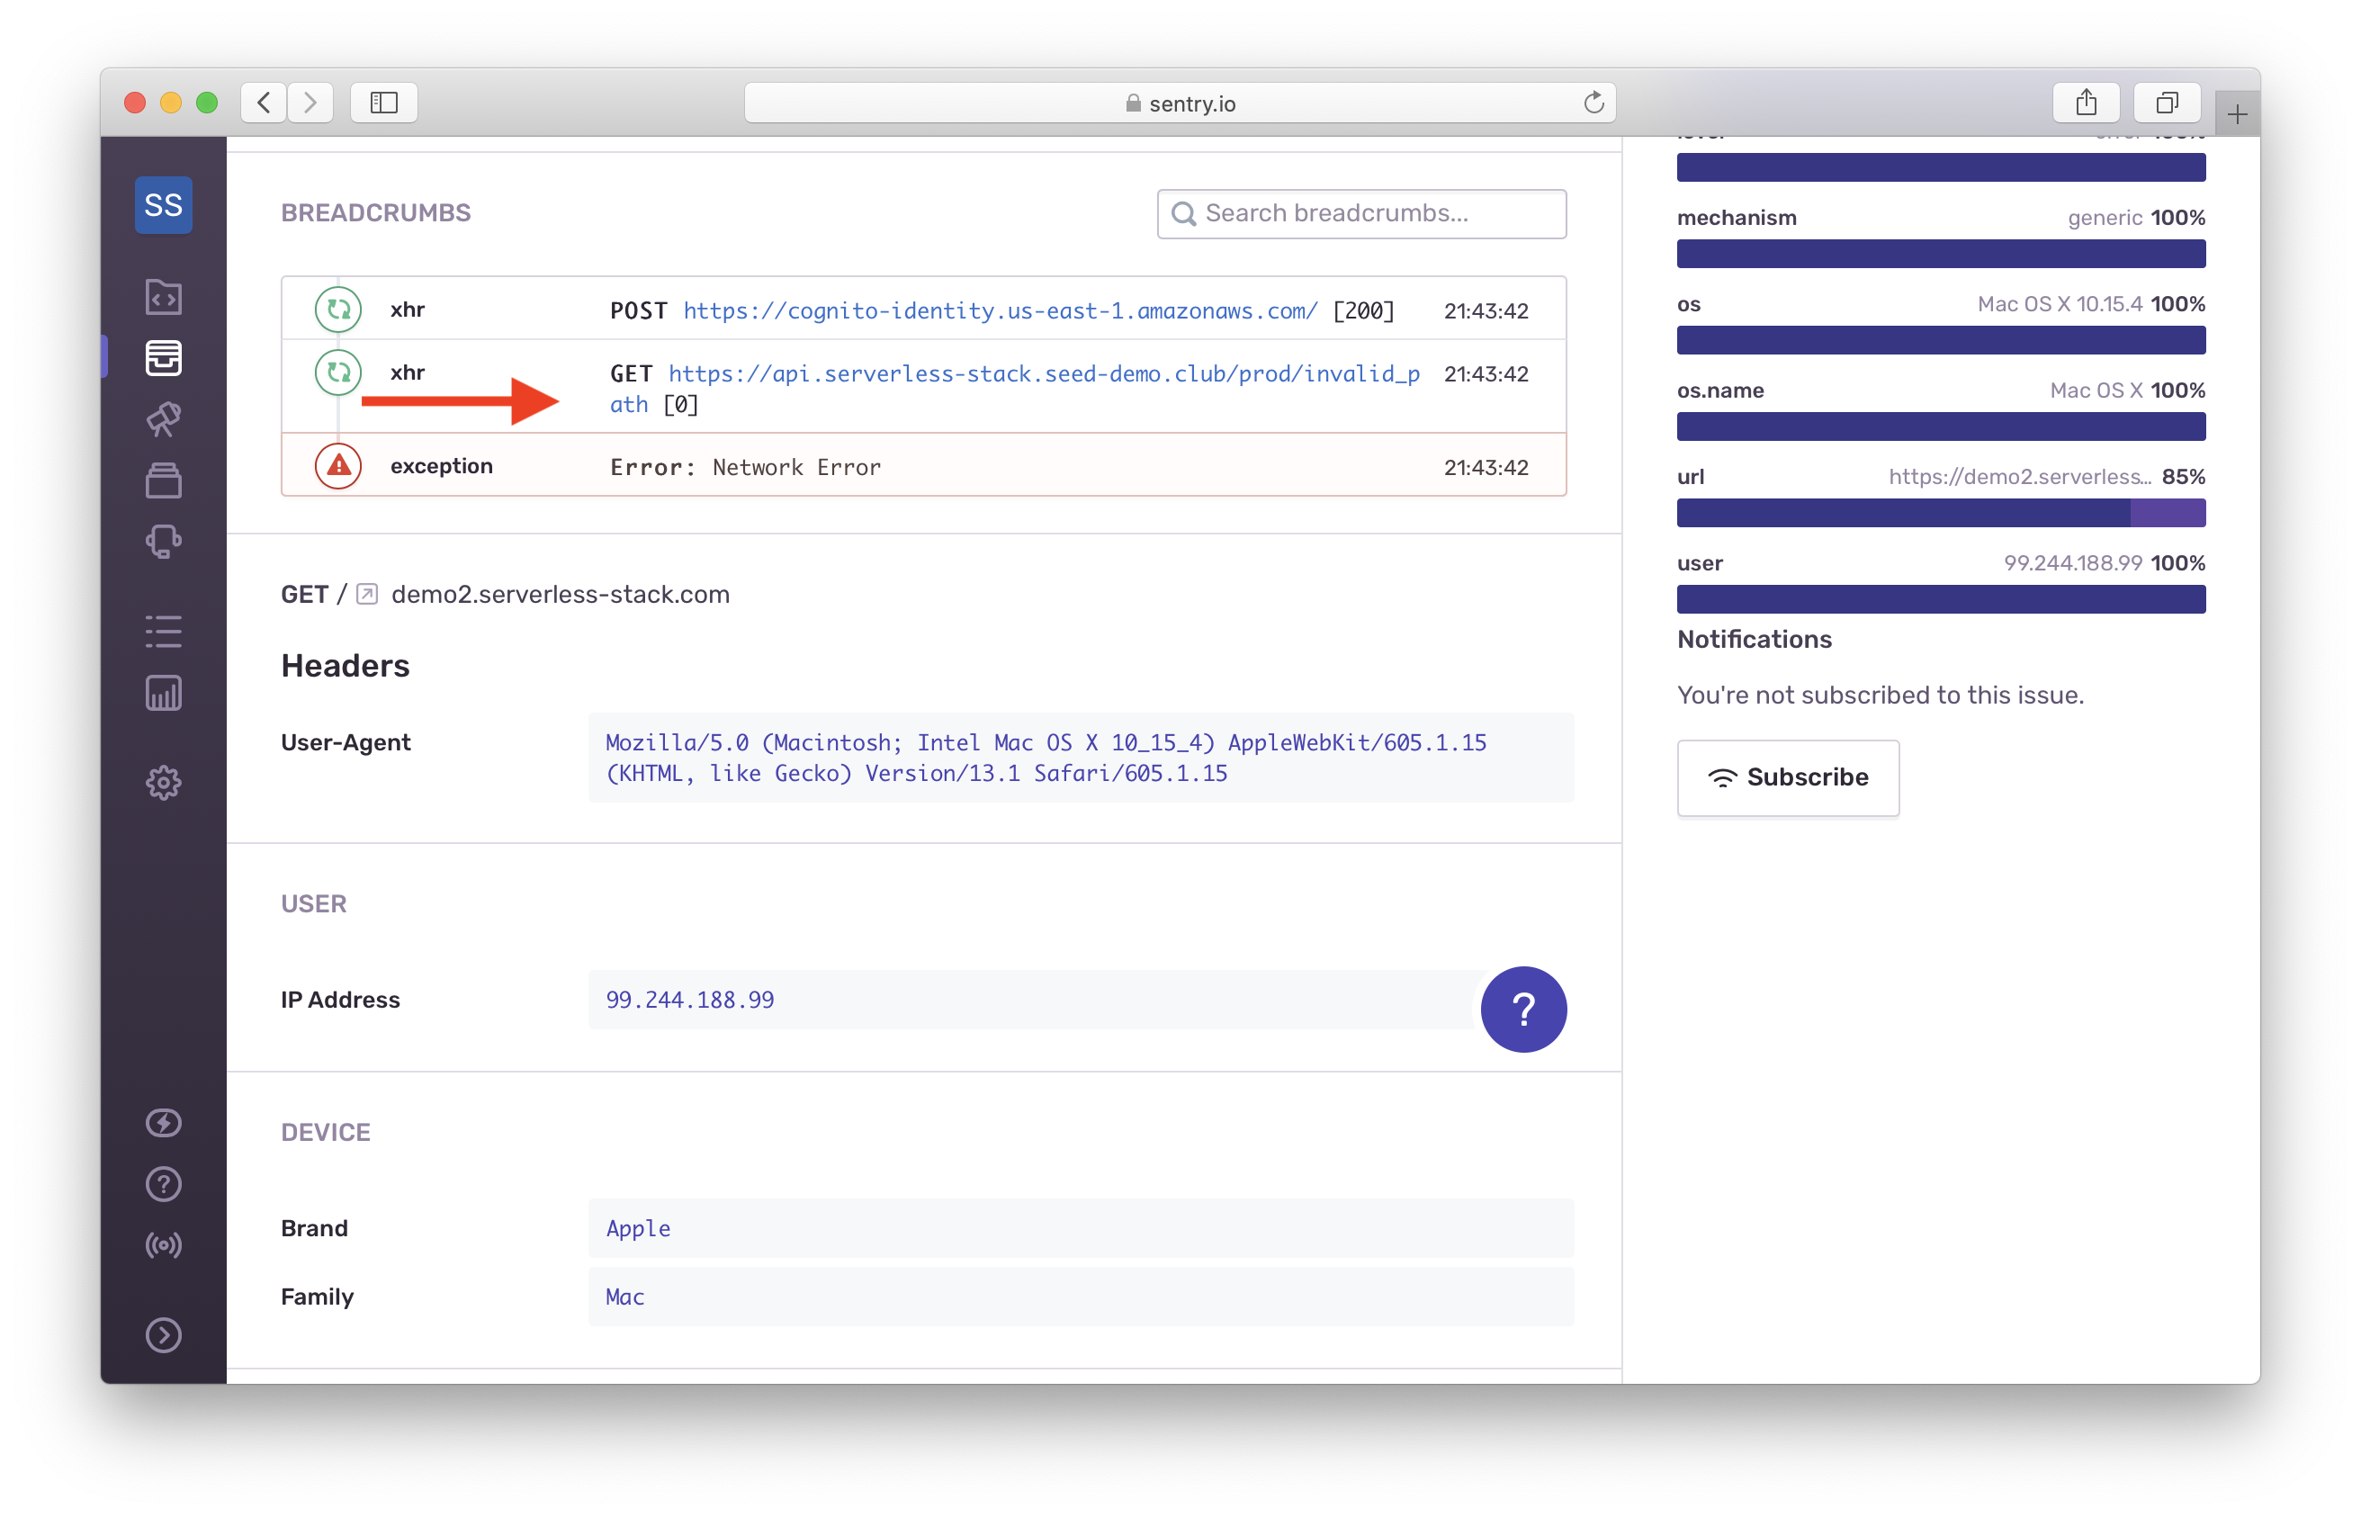Viewport: 2361px width, 1517px height.
Task: Click the Headers heading
Action: pos(345,666)
